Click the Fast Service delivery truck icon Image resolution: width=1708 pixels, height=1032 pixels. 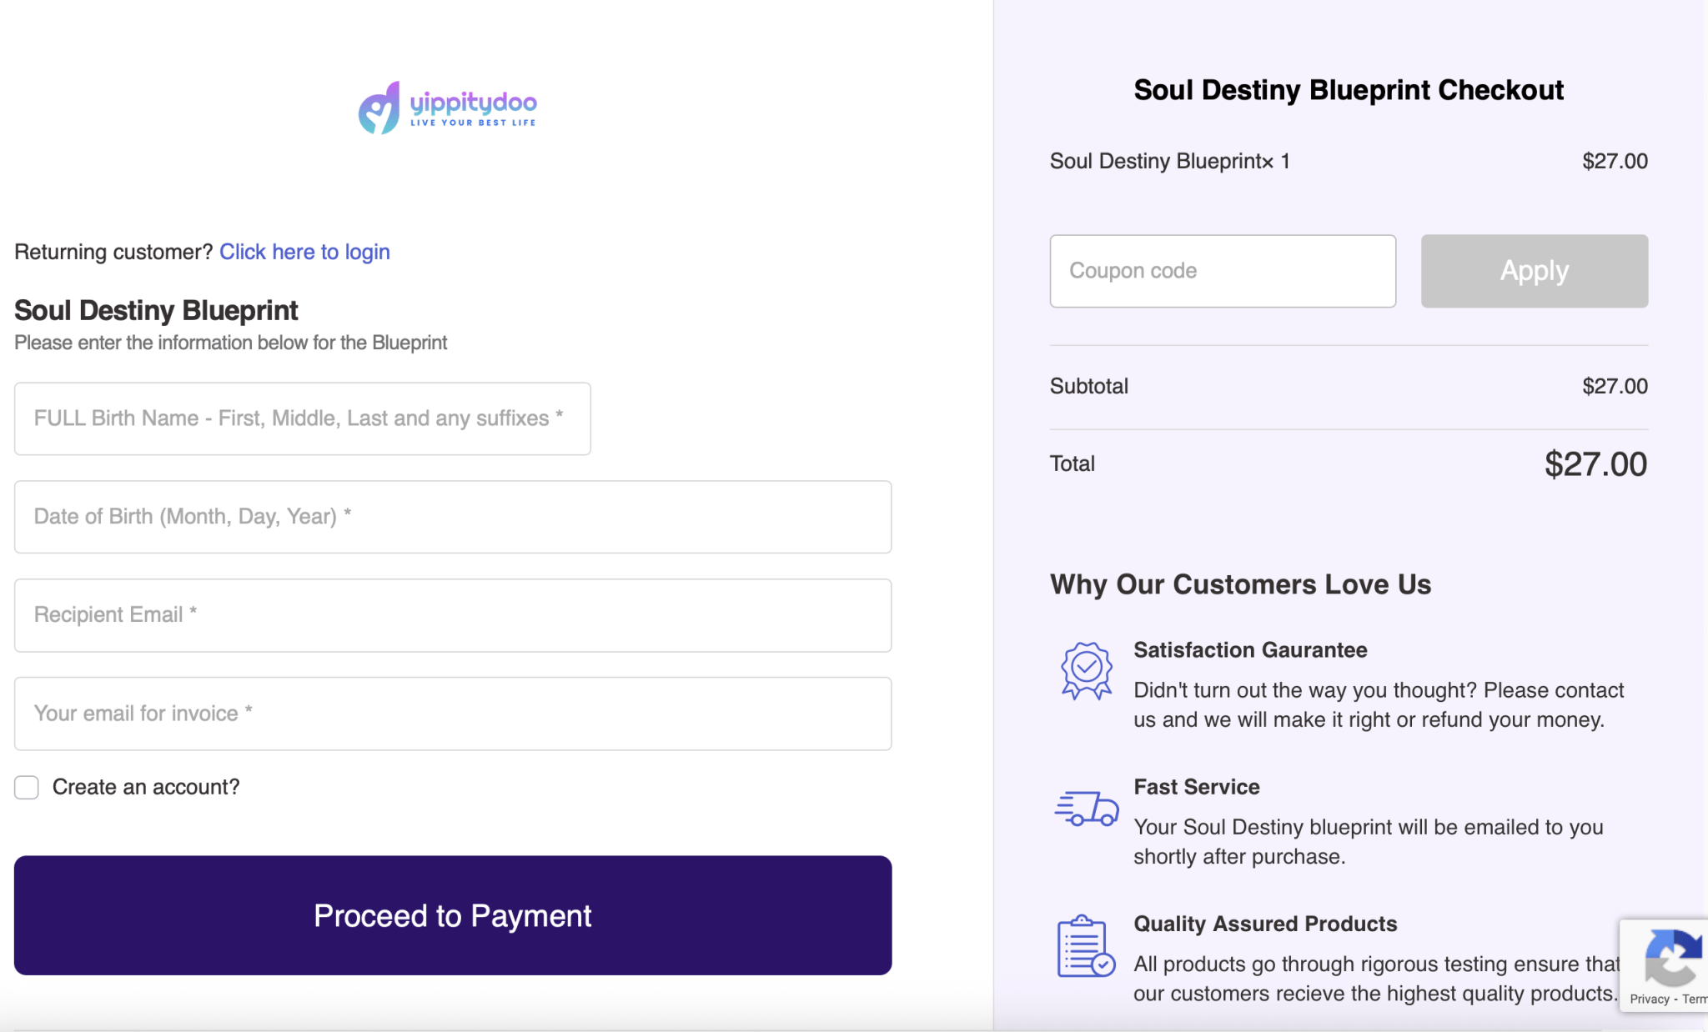pyautogui.click(x=1087, y=806)
